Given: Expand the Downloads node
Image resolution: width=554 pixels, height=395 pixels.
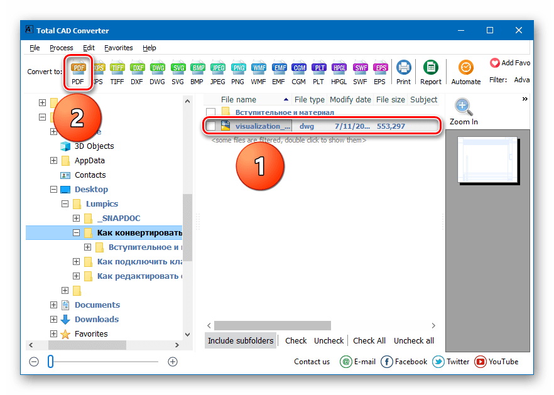Looking at the screenshot, I should (53, 320).
